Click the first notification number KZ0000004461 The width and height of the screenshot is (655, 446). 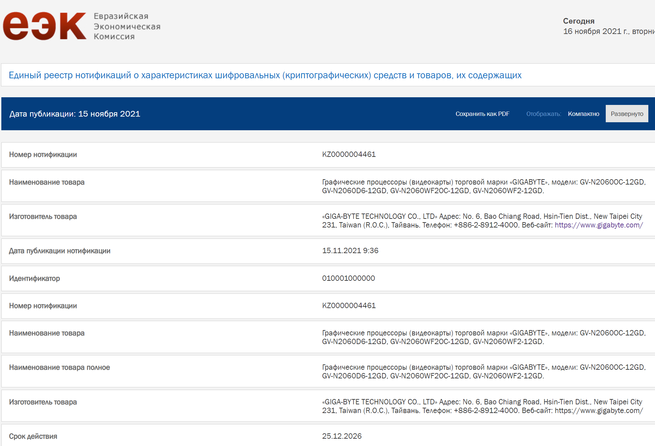point(348,155)
